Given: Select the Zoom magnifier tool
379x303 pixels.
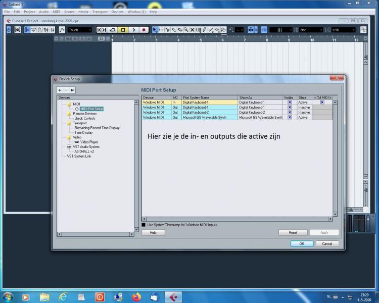Looking at the screenshot, I should [x=186, y=30].
